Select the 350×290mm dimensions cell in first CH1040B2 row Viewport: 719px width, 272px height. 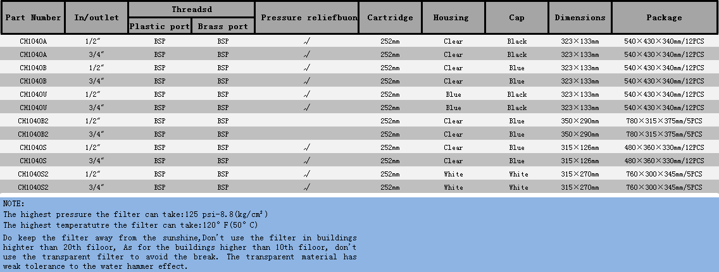(x=580, y=121)
